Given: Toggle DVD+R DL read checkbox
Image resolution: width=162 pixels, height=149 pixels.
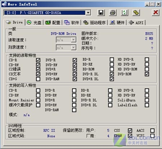Looking at the screenshot, I should click(x=112, y=79).
